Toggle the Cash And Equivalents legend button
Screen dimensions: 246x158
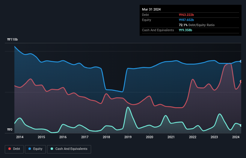69,149
